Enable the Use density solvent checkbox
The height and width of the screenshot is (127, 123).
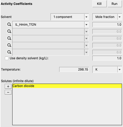pyautogui.click(x=7, y=58)
